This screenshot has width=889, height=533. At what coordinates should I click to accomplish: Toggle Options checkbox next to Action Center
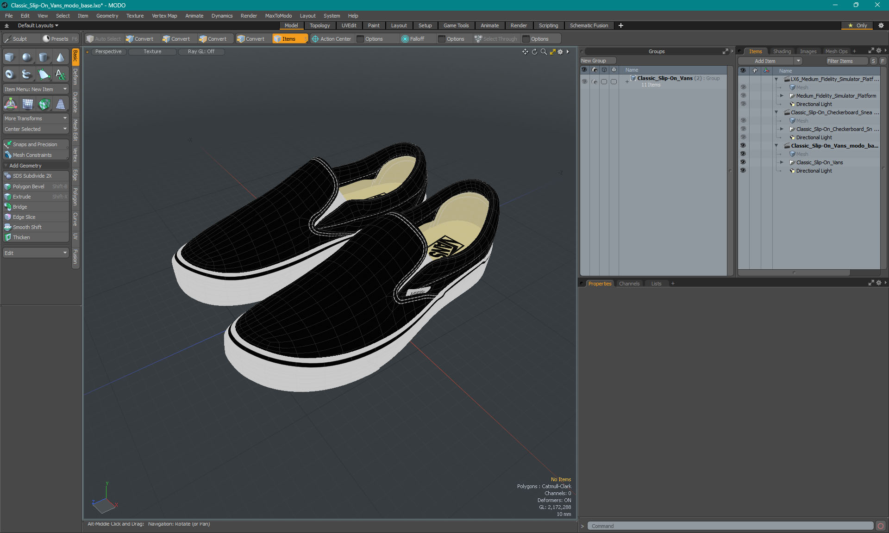tap(360, 39)
